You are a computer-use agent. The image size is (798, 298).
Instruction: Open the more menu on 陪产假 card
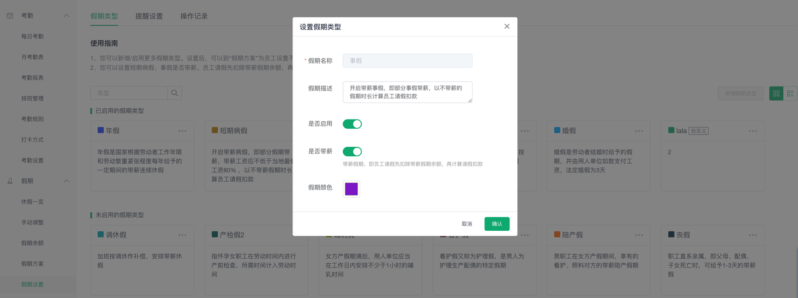[x=639, y=235]
